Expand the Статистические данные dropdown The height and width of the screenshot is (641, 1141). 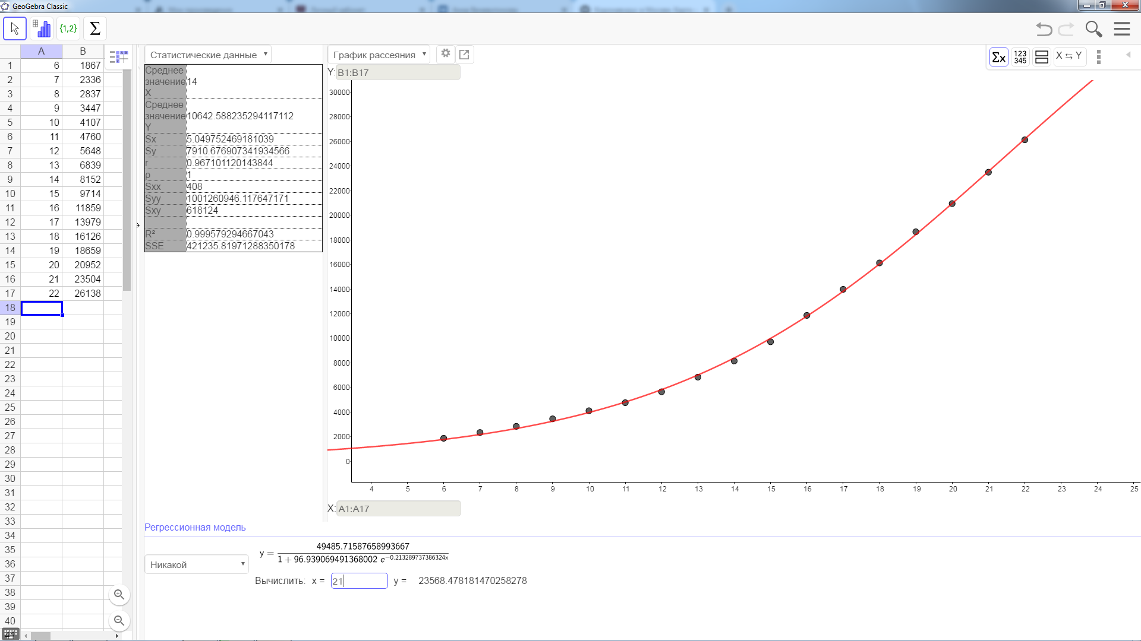click(208, 55)
